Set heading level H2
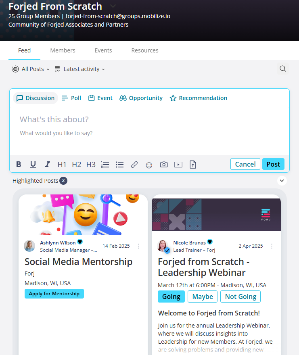This screenshot has height=355, width=299. coord(77,164)
